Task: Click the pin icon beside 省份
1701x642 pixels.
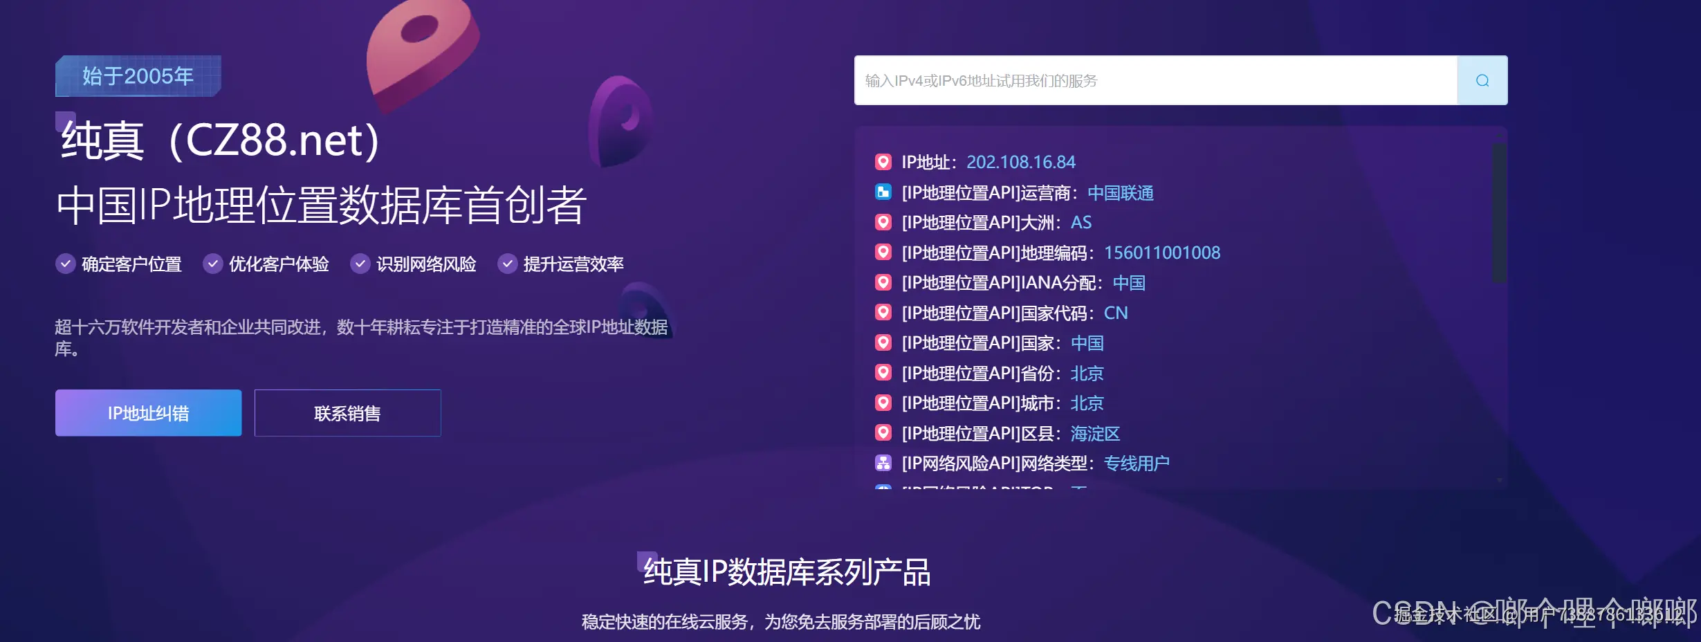Action: point(883,372)
